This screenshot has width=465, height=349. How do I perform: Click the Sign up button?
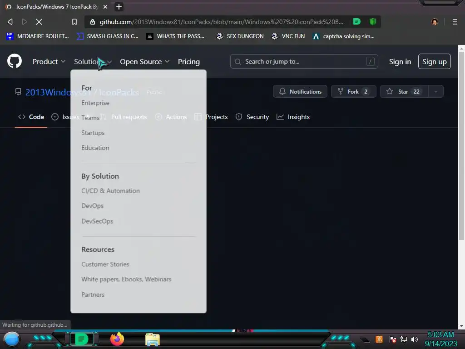tap(434, 61)
